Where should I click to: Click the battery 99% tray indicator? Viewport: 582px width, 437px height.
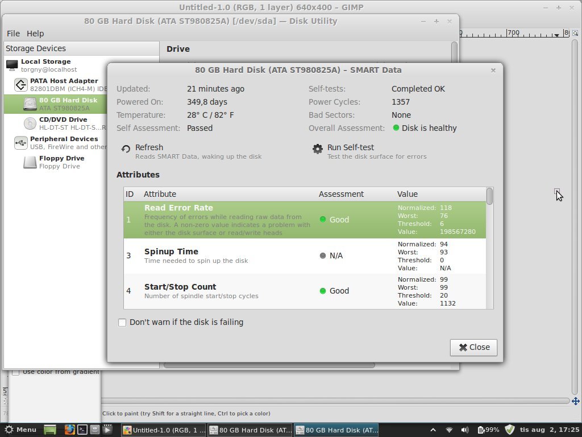pos(488,430)
